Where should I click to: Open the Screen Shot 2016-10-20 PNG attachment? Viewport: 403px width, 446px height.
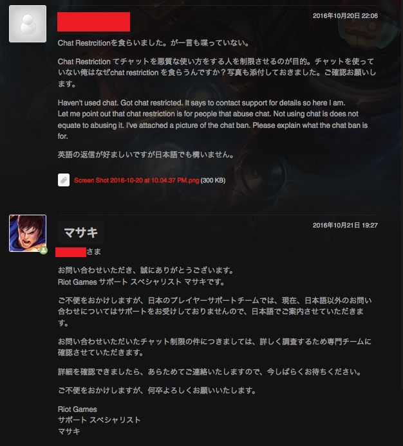(x=136, y=181)
